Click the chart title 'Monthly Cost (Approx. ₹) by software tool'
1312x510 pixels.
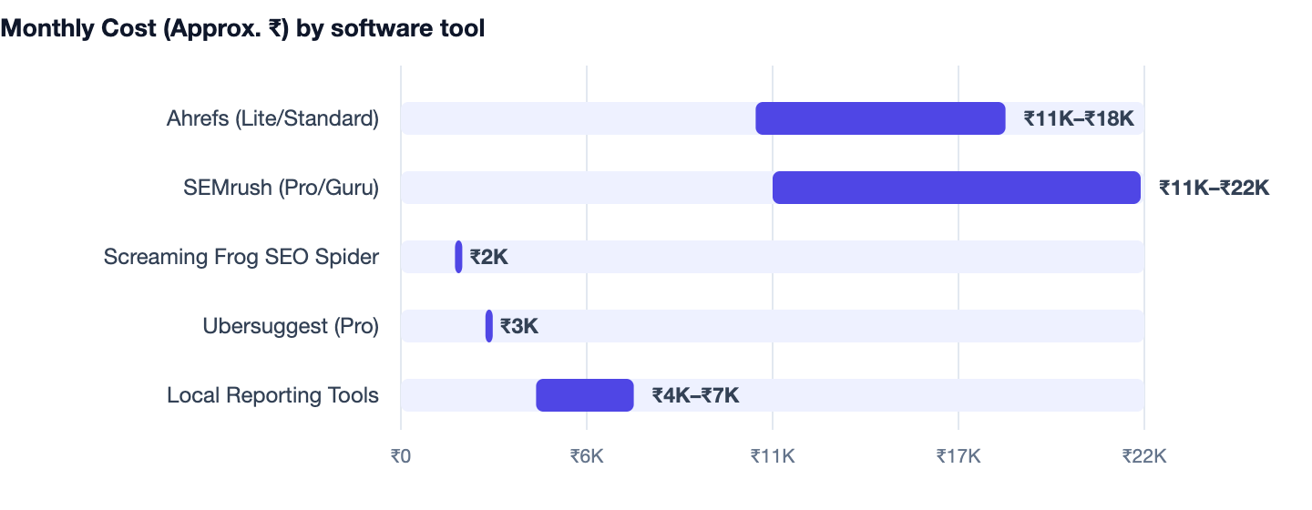[242, 28]
